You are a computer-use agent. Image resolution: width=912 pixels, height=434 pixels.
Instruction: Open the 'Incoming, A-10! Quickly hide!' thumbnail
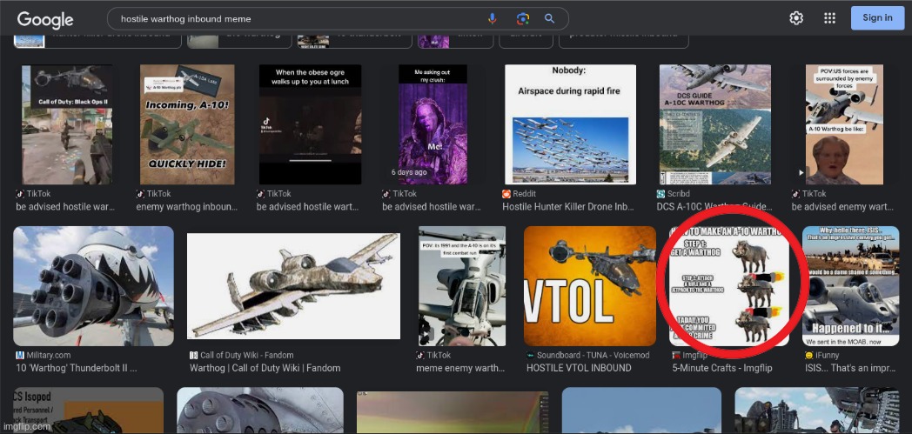(x=187, y=124)
